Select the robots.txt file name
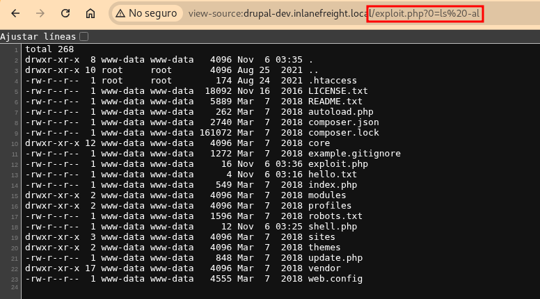 click(x=335, y=216)
